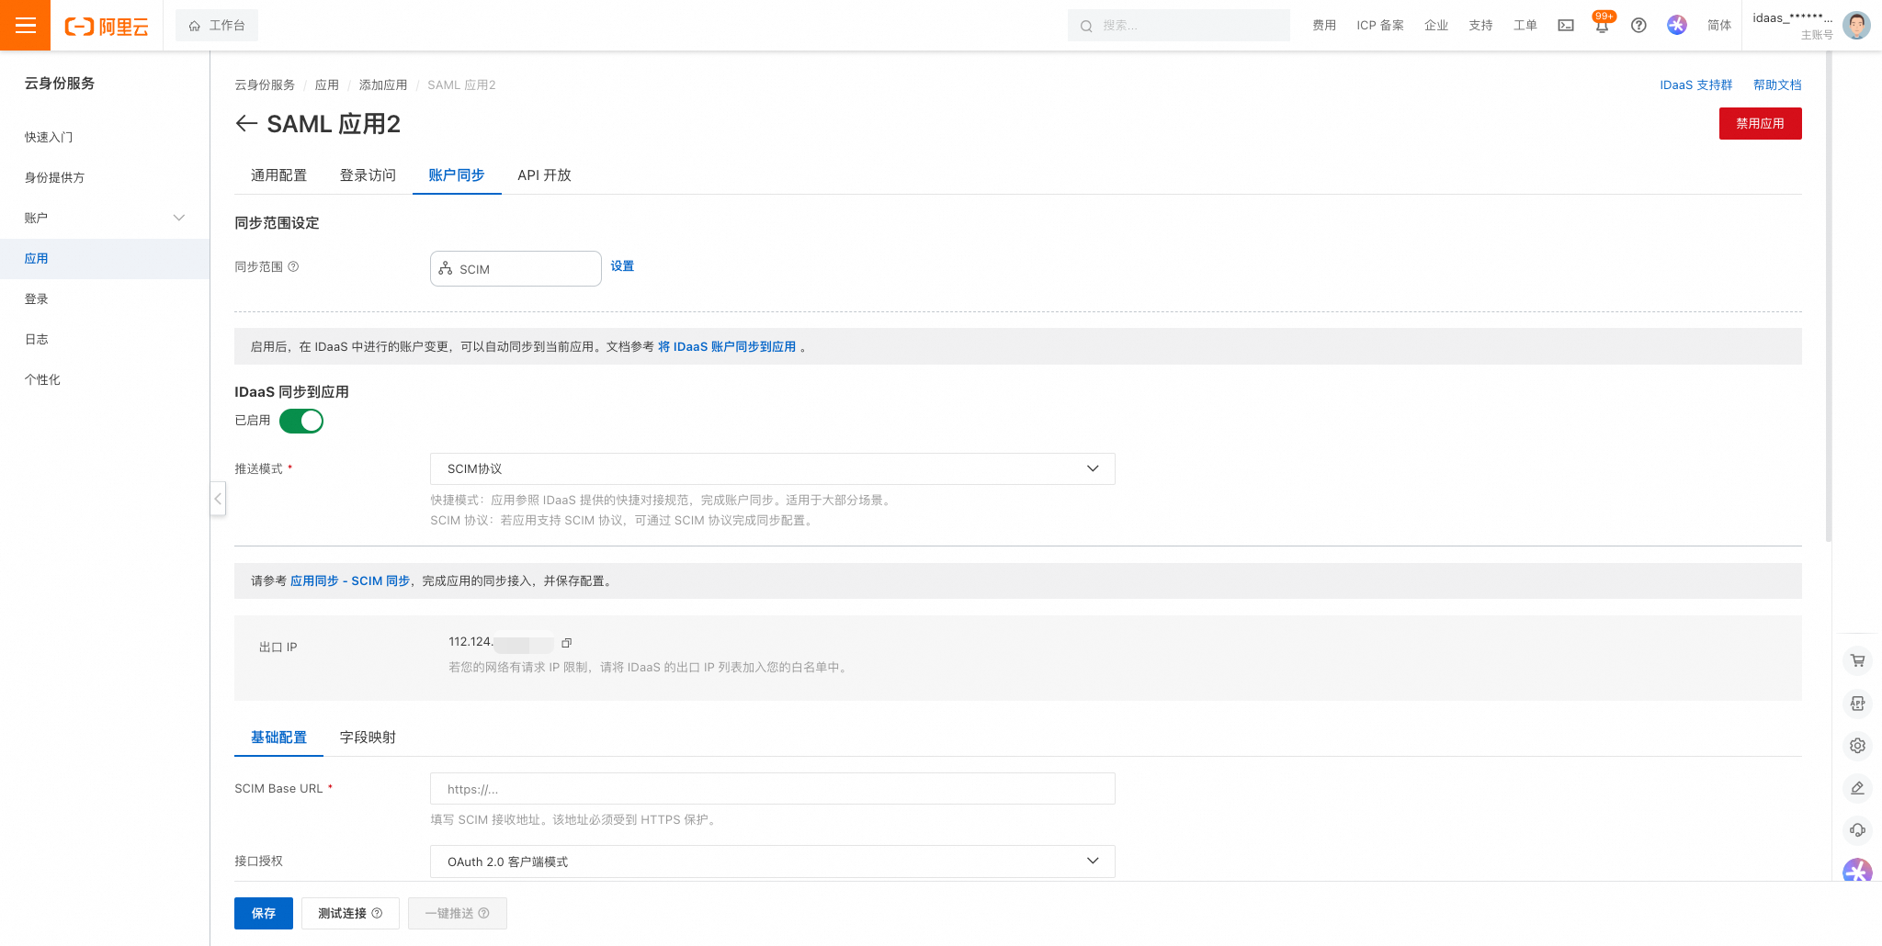
Task: Switch to the 登录访问 tab
Action: [368, 175]
